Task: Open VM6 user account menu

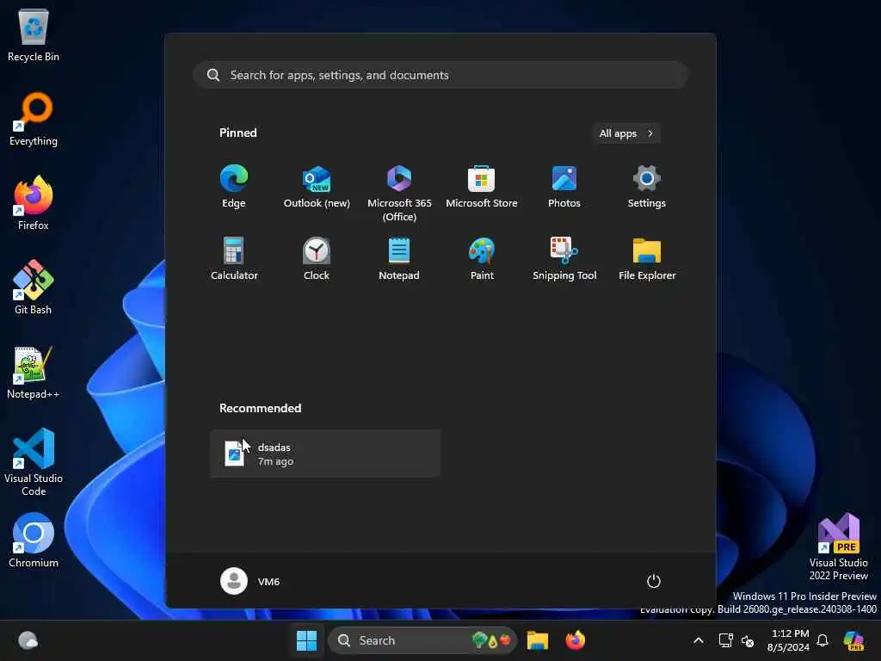Action: coord(250,581)
